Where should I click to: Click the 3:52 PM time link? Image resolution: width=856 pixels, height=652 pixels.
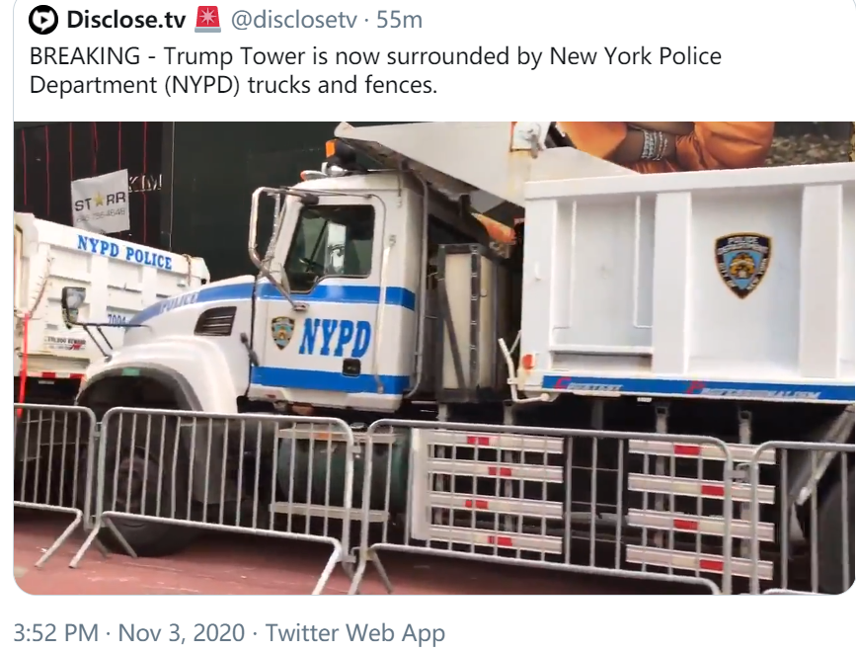[x=55, y=633]
